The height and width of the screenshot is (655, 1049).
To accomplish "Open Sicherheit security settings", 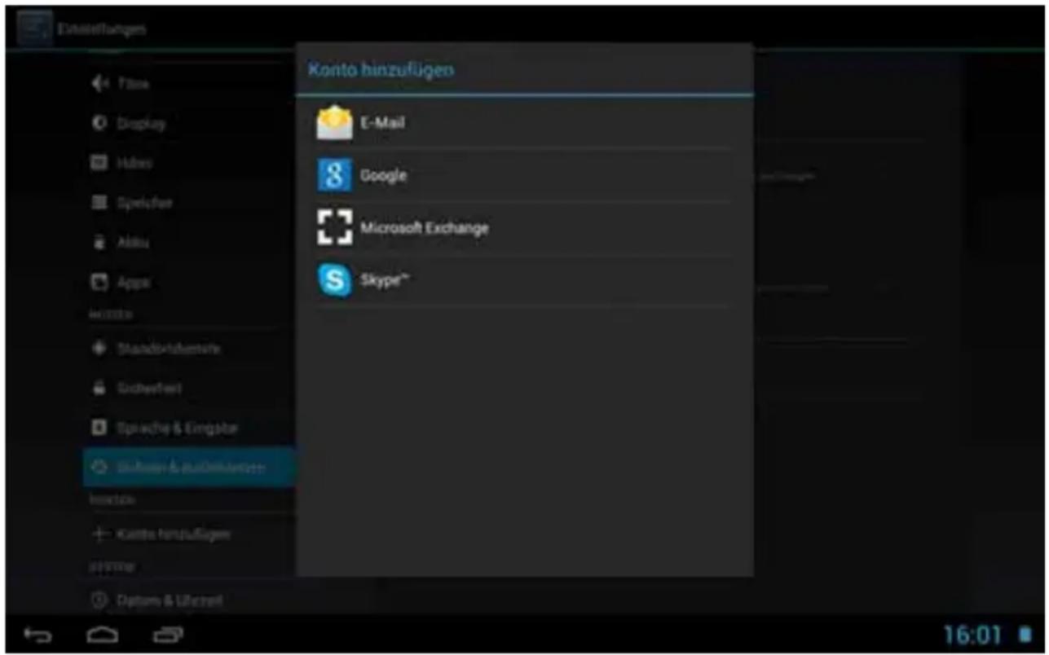I will (189, 388).
